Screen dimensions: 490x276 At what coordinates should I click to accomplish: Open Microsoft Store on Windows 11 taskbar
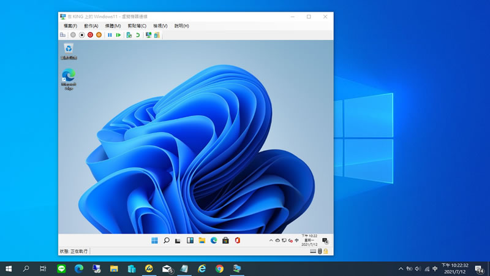coord(225,240)
